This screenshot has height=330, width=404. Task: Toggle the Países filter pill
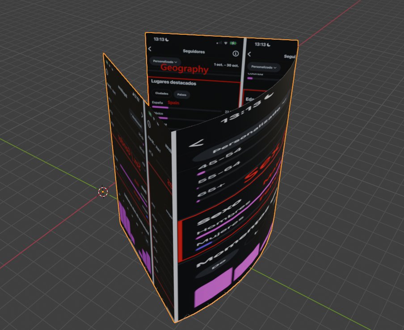182,95
